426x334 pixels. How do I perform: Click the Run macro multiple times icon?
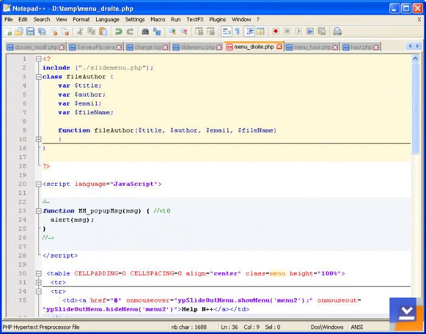point(310,32)
